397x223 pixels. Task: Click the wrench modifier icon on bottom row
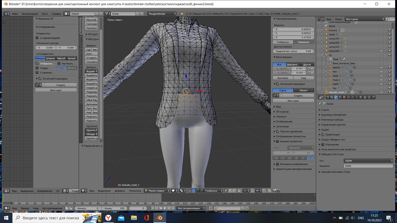[x=351, y=67]
